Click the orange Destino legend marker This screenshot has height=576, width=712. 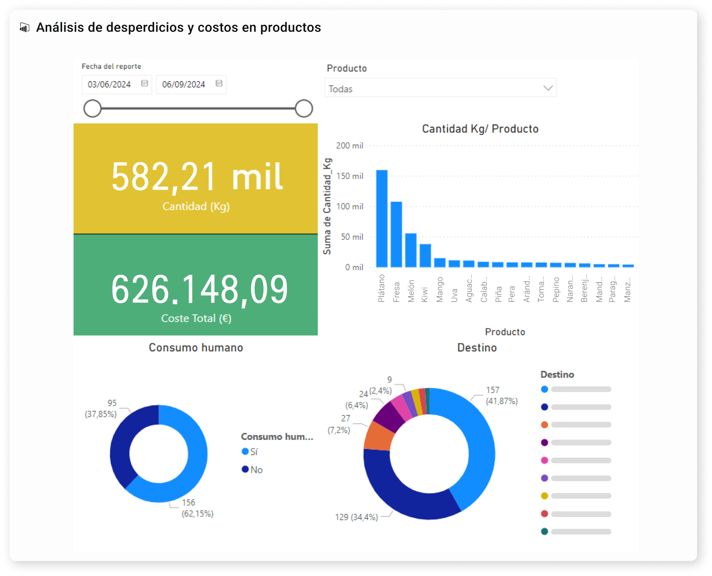click(544, 425)
